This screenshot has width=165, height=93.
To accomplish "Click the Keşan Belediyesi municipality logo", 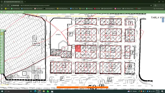I will click(x=4, y=12).
